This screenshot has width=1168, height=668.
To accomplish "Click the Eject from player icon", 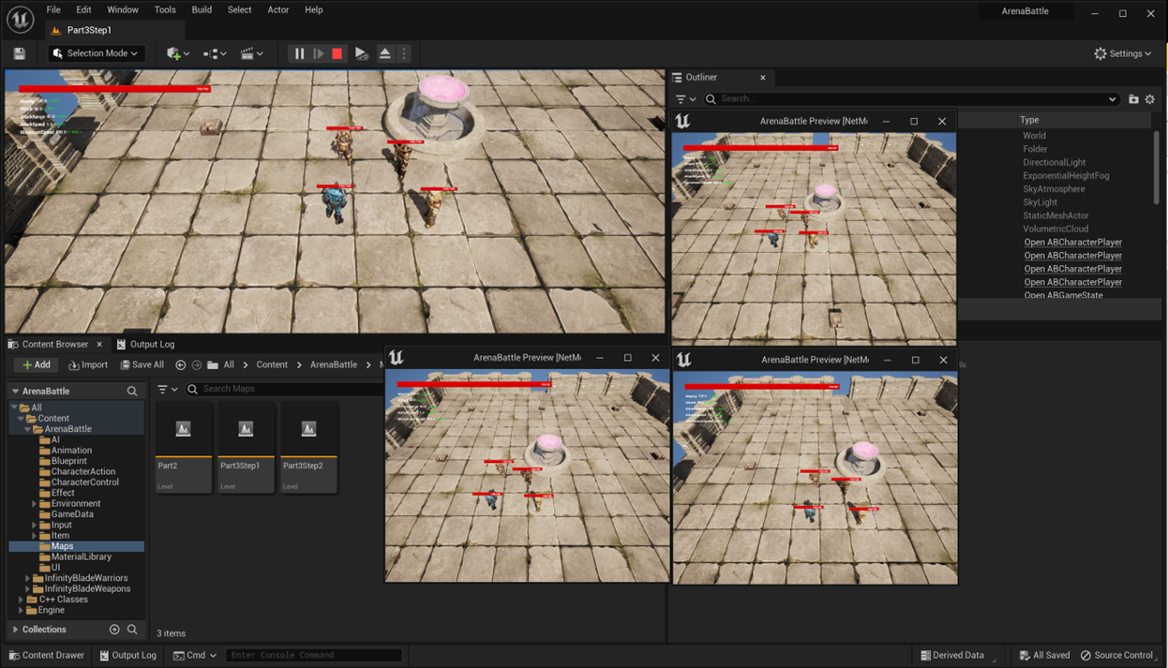I will 384,53.
